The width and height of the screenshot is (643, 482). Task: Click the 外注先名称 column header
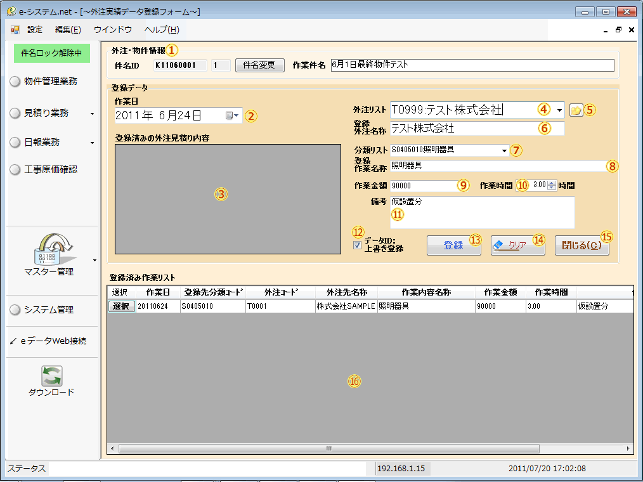pos(346,292)
